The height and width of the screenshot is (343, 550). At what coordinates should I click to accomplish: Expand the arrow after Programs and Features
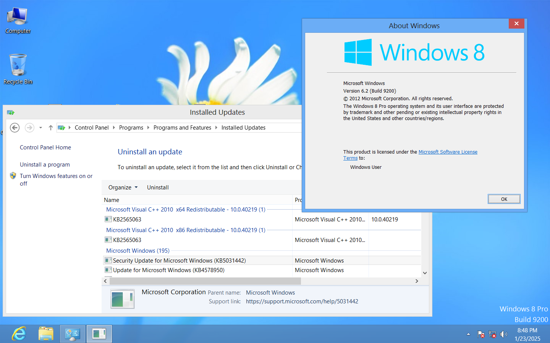[216, 128]
